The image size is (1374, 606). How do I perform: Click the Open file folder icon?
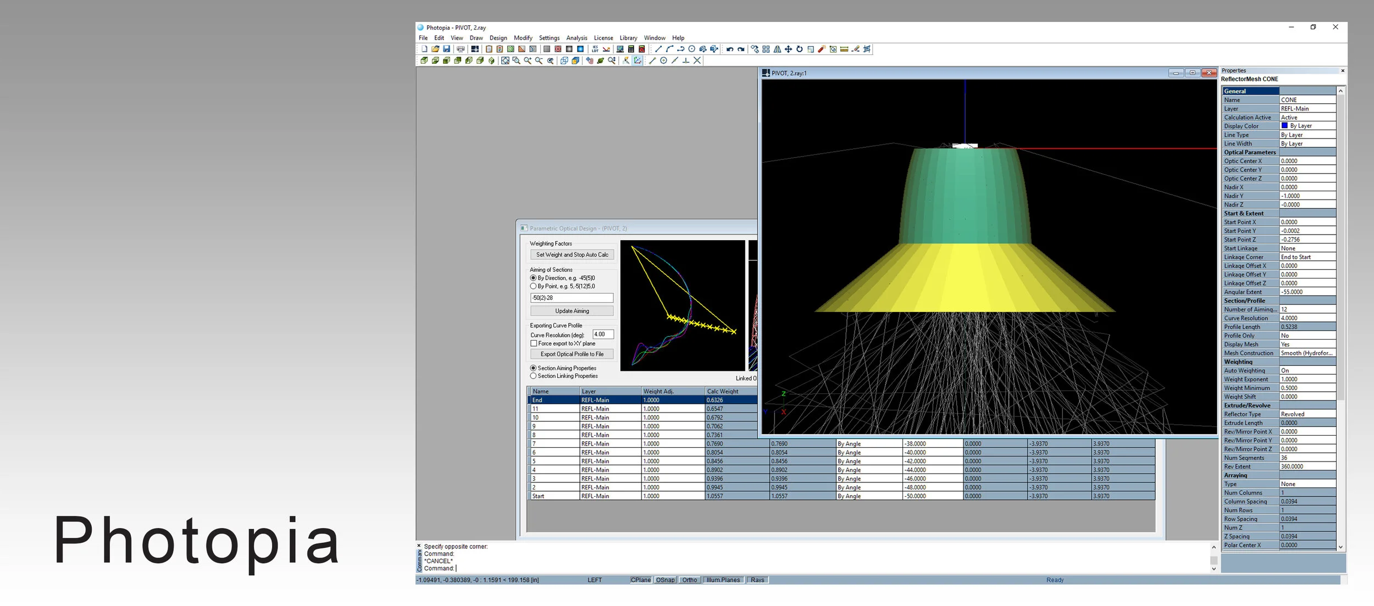coord(435,49)
